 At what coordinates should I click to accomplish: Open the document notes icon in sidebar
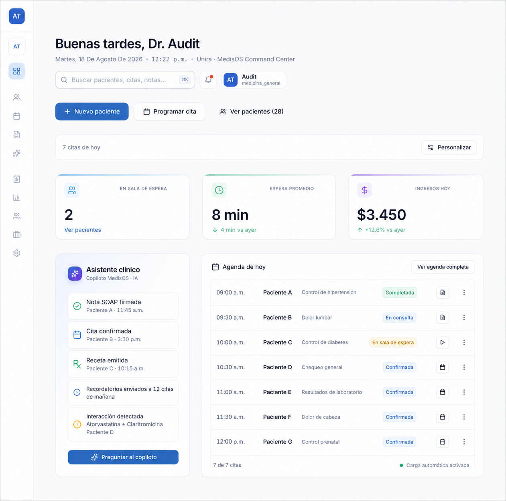pos(16,135)
